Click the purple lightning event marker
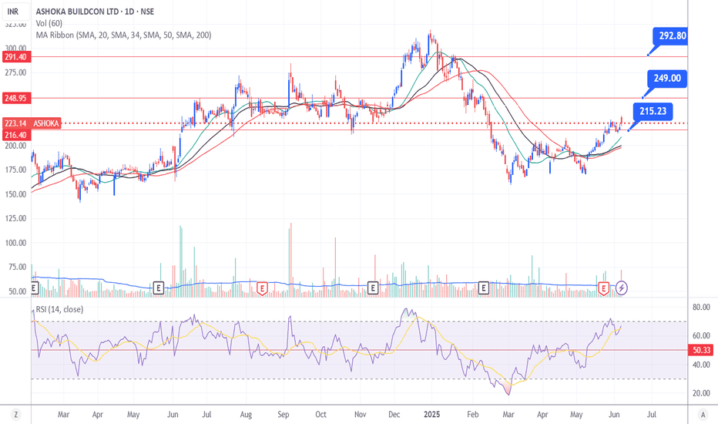 [622, 288]
